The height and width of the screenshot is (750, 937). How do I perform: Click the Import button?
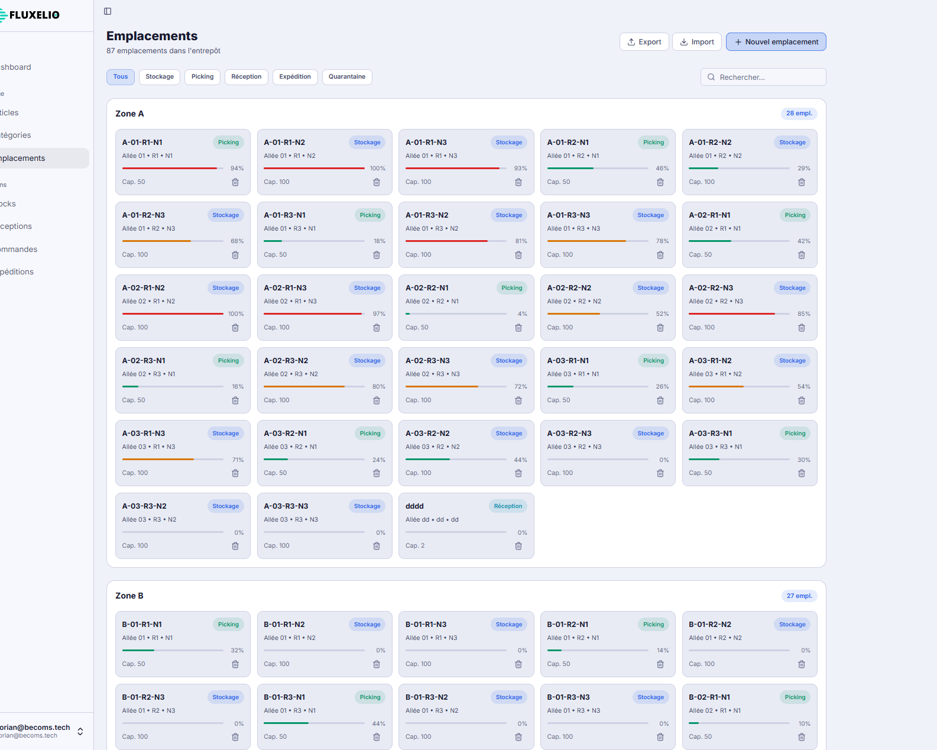[x=697, y=42]
